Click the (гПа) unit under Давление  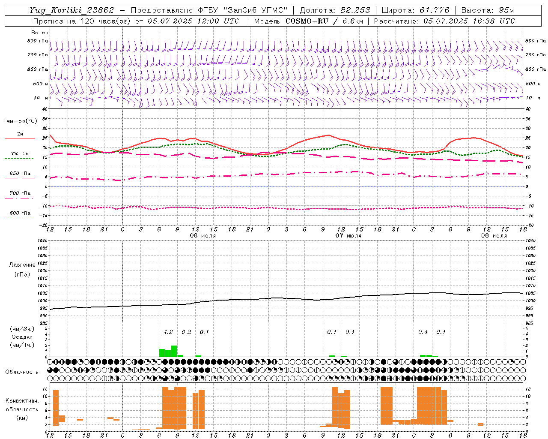click(x=22, y=274)
